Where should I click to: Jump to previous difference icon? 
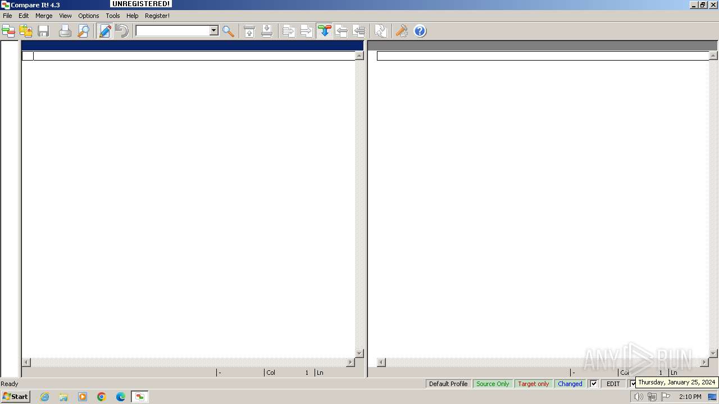point(249,31)
